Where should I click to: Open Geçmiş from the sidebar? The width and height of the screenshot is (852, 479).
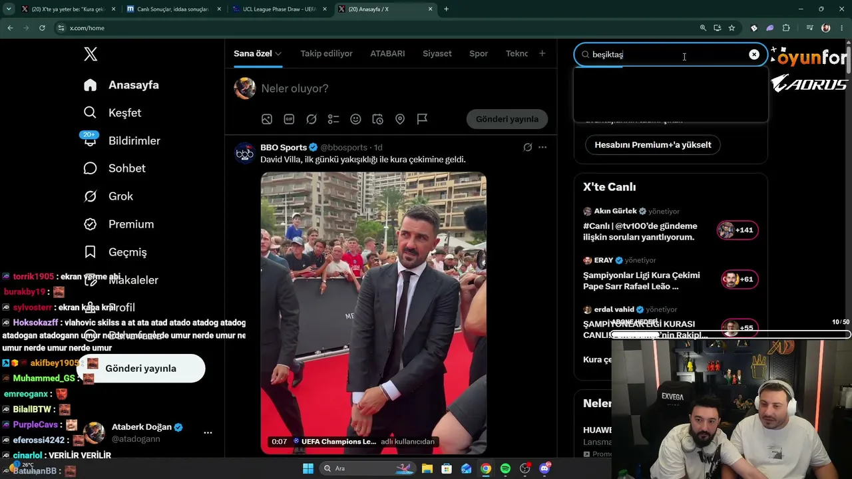coord(115,252)
